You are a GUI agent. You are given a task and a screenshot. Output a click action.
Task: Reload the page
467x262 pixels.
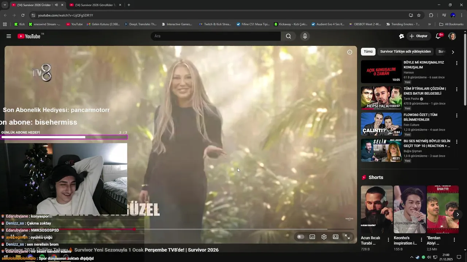(23, 15)
